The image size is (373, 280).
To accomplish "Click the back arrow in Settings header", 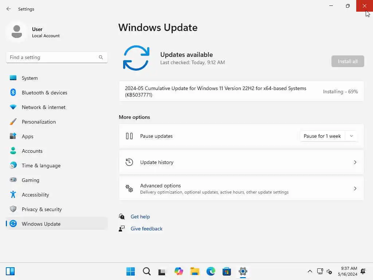I will pyautogui.click(x=9, y=9).
